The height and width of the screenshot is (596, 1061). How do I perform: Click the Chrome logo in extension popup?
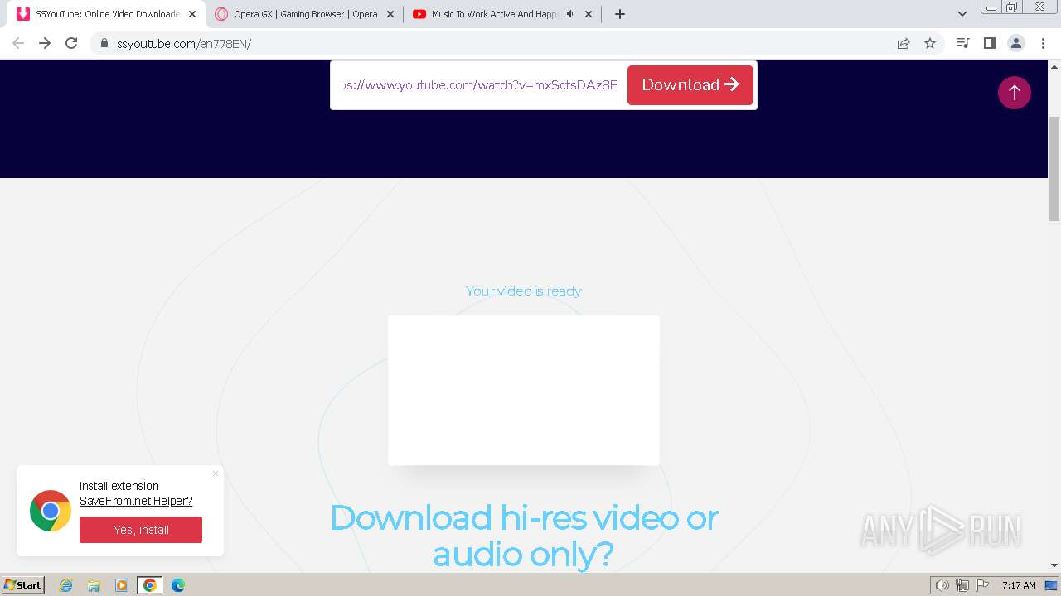pos(51,511)
